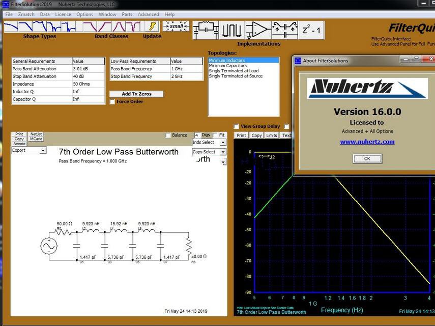Visit the www.nuhertz.com link
The height and width of the screenshot is (326, 435).
(367, 142)
